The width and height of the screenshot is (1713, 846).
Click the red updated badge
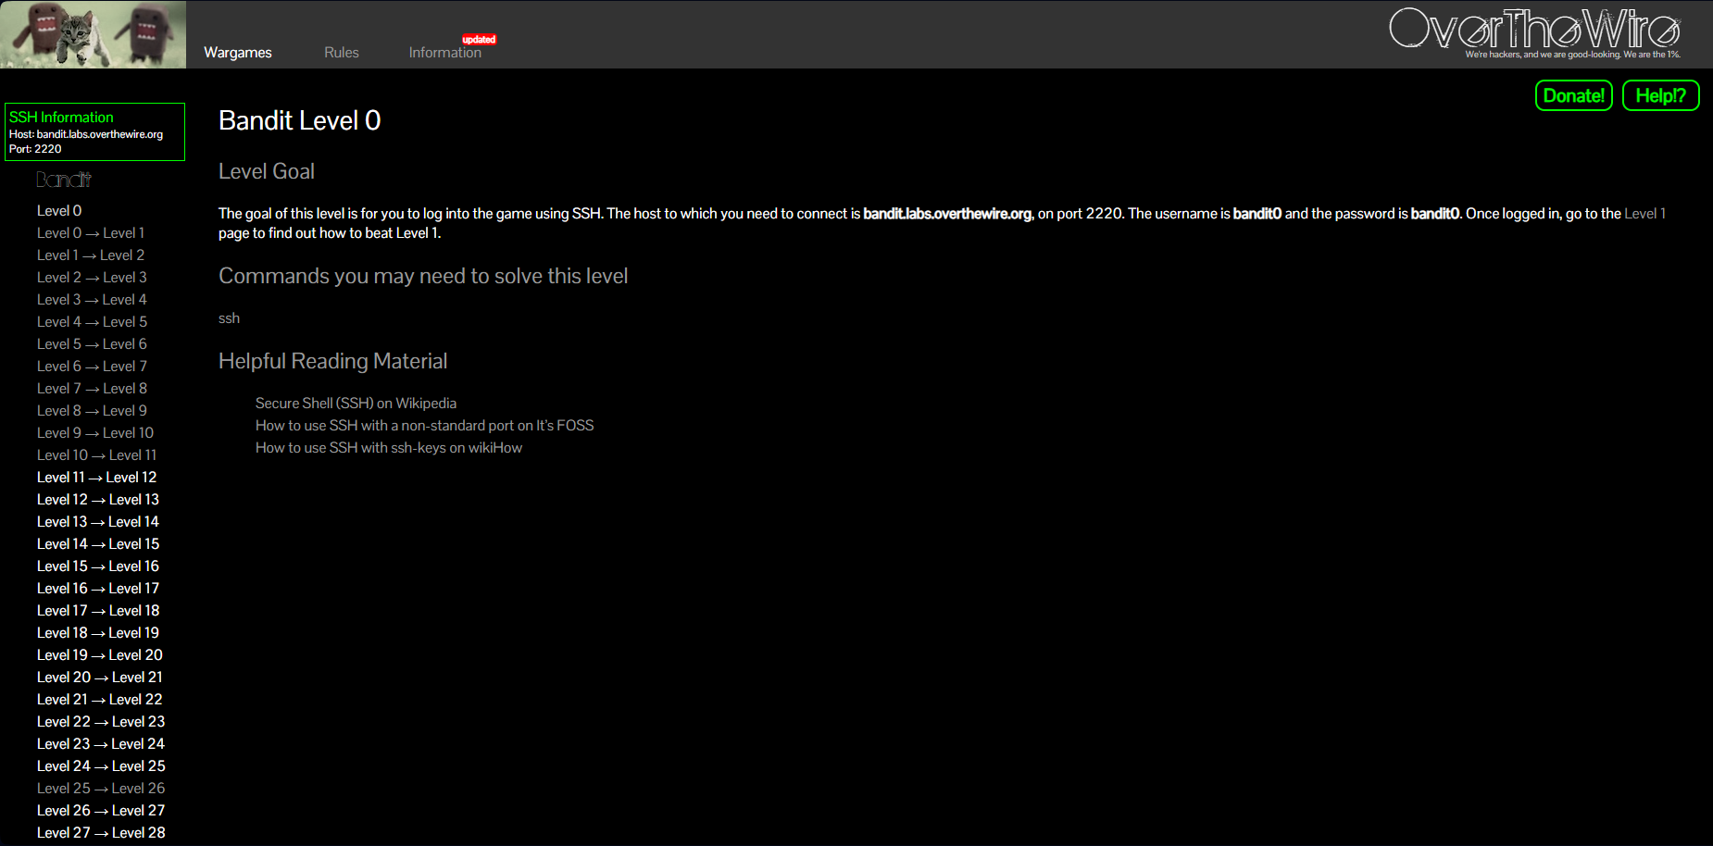(x=480, y=40)
